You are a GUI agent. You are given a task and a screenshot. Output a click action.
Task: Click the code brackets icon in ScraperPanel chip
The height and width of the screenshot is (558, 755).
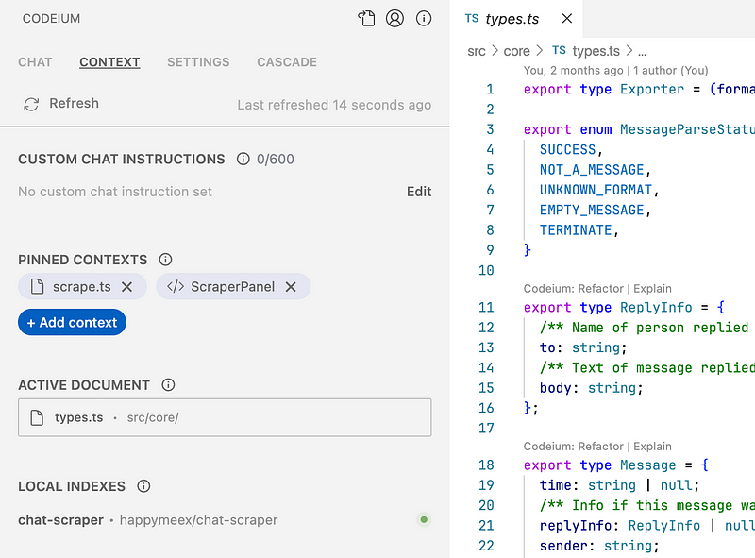pos(176,287)
